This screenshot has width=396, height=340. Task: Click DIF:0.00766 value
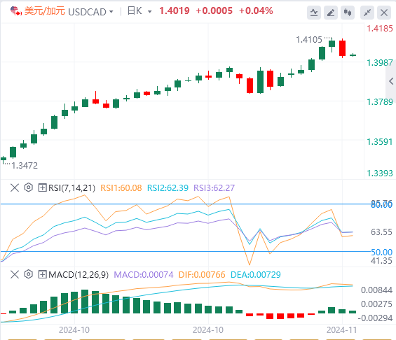coord(202,275)
